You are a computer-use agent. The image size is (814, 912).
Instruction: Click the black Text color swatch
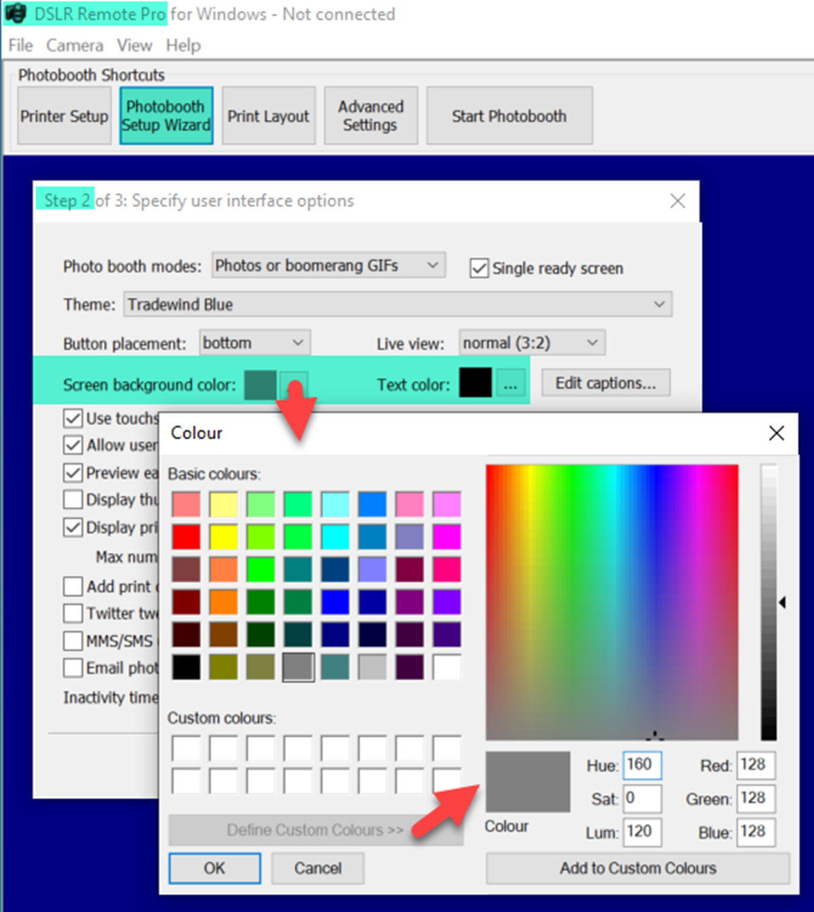click(476, 383)
